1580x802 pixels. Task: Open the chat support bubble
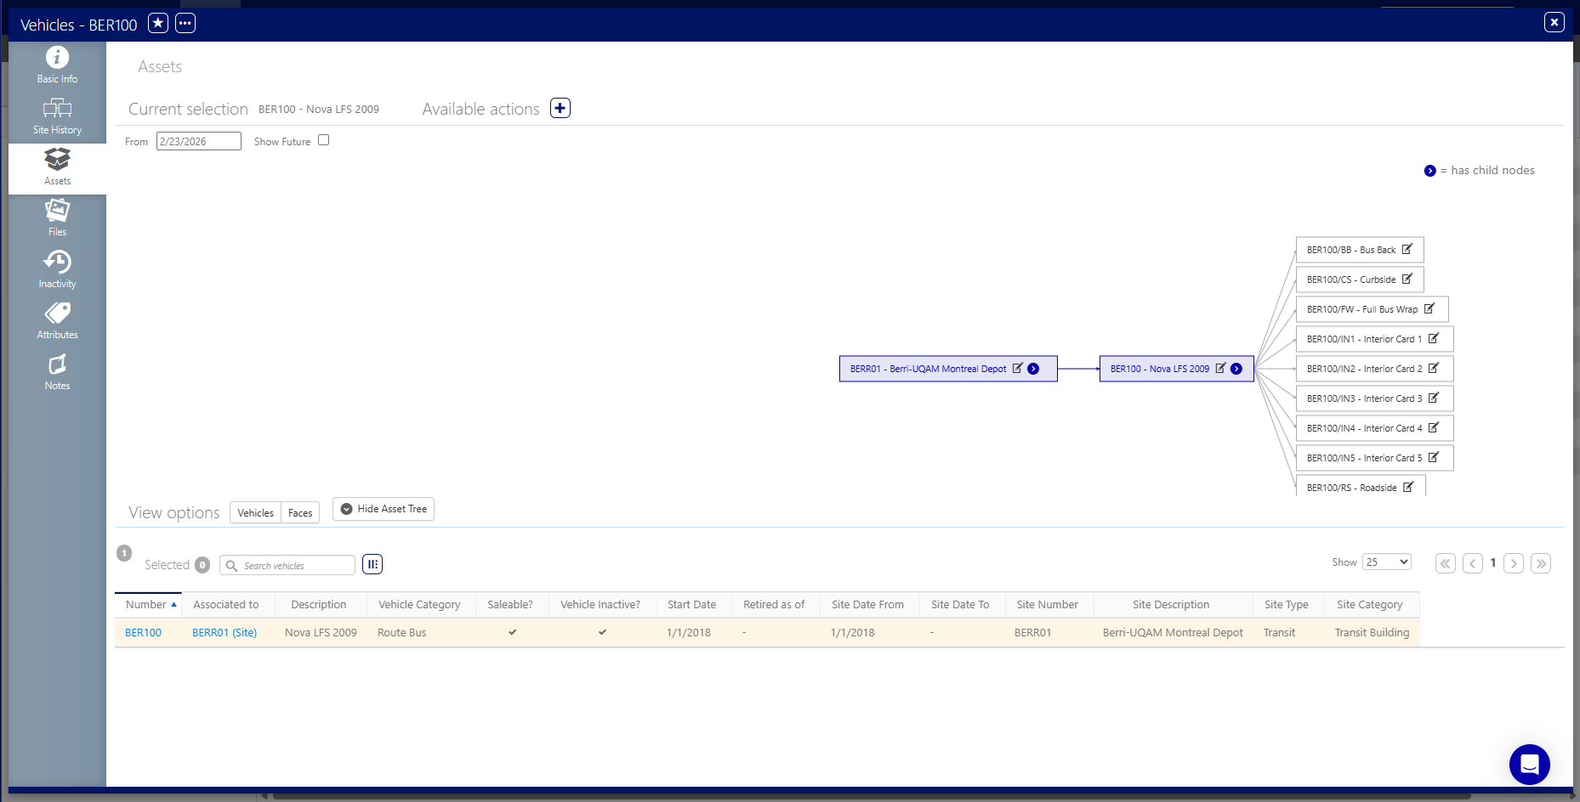[1529, 764]
